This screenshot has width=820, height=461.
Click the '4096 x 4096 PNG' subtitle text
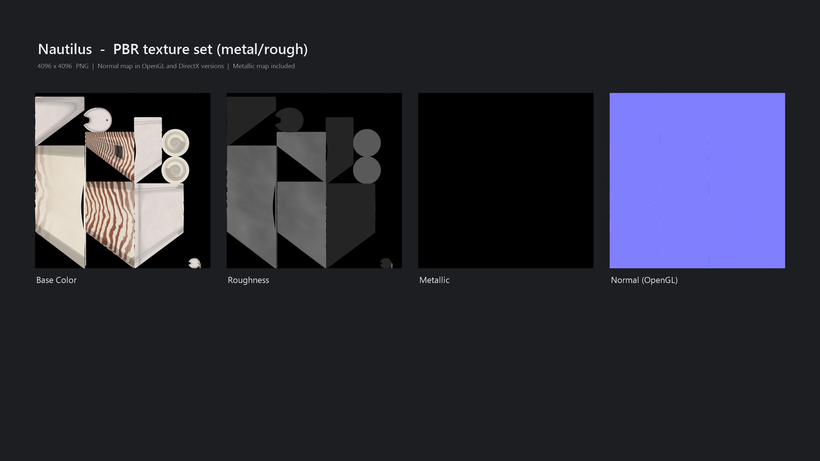63,66
